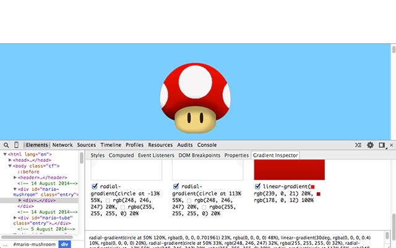
Task: Click the DOM tree vertical scrollbar
Action: click(82, 158)
